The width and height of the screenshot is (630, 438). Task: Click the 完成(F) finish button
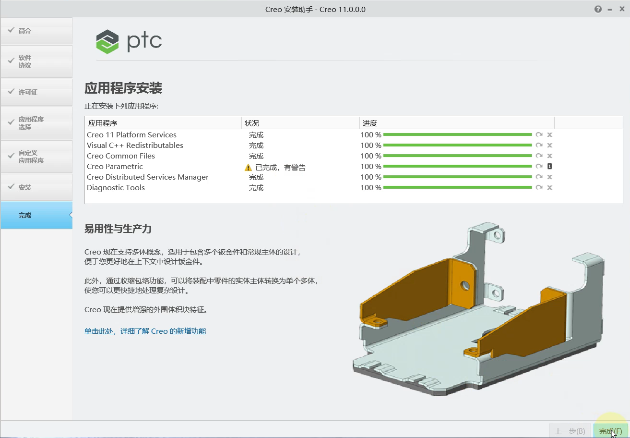point(610,431)
